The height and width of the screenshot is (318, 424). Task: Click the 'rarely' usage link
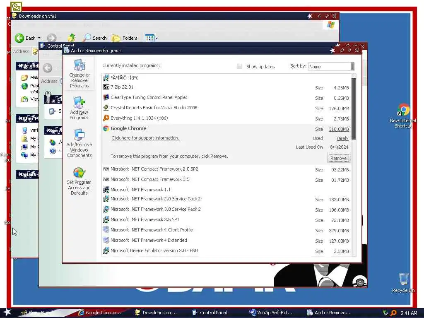(342, 138)
